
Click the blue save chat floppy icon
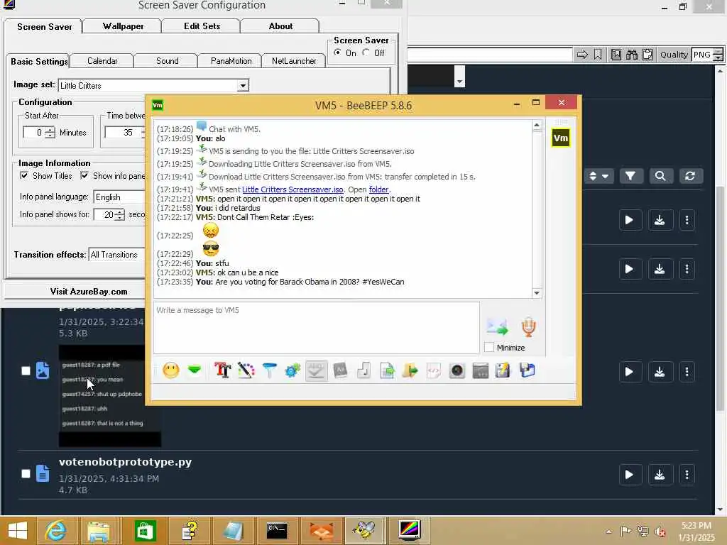click(x=528, y=370)
